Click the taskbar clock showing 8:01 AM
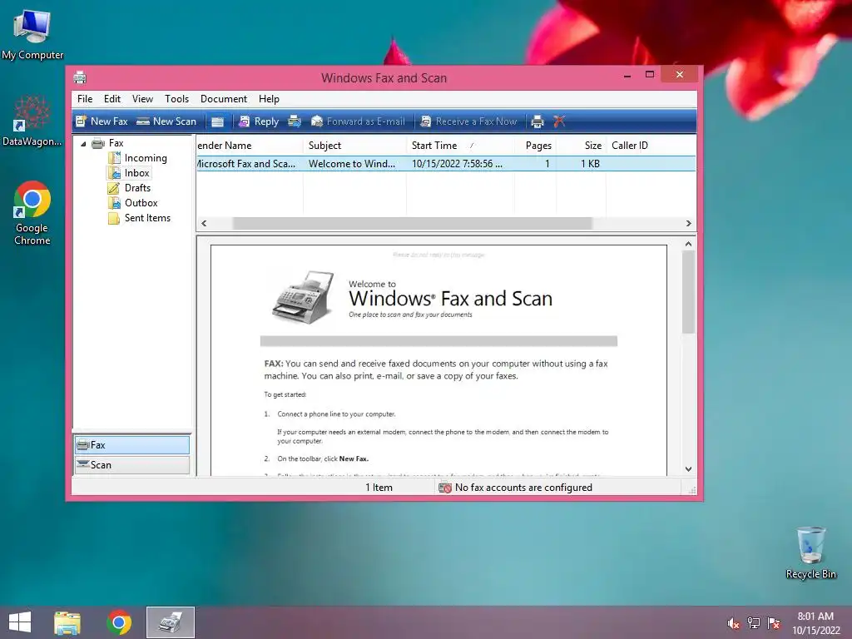The height and width of the screenshot is (639, 852). pyautogui.click(x=815, y=623)
